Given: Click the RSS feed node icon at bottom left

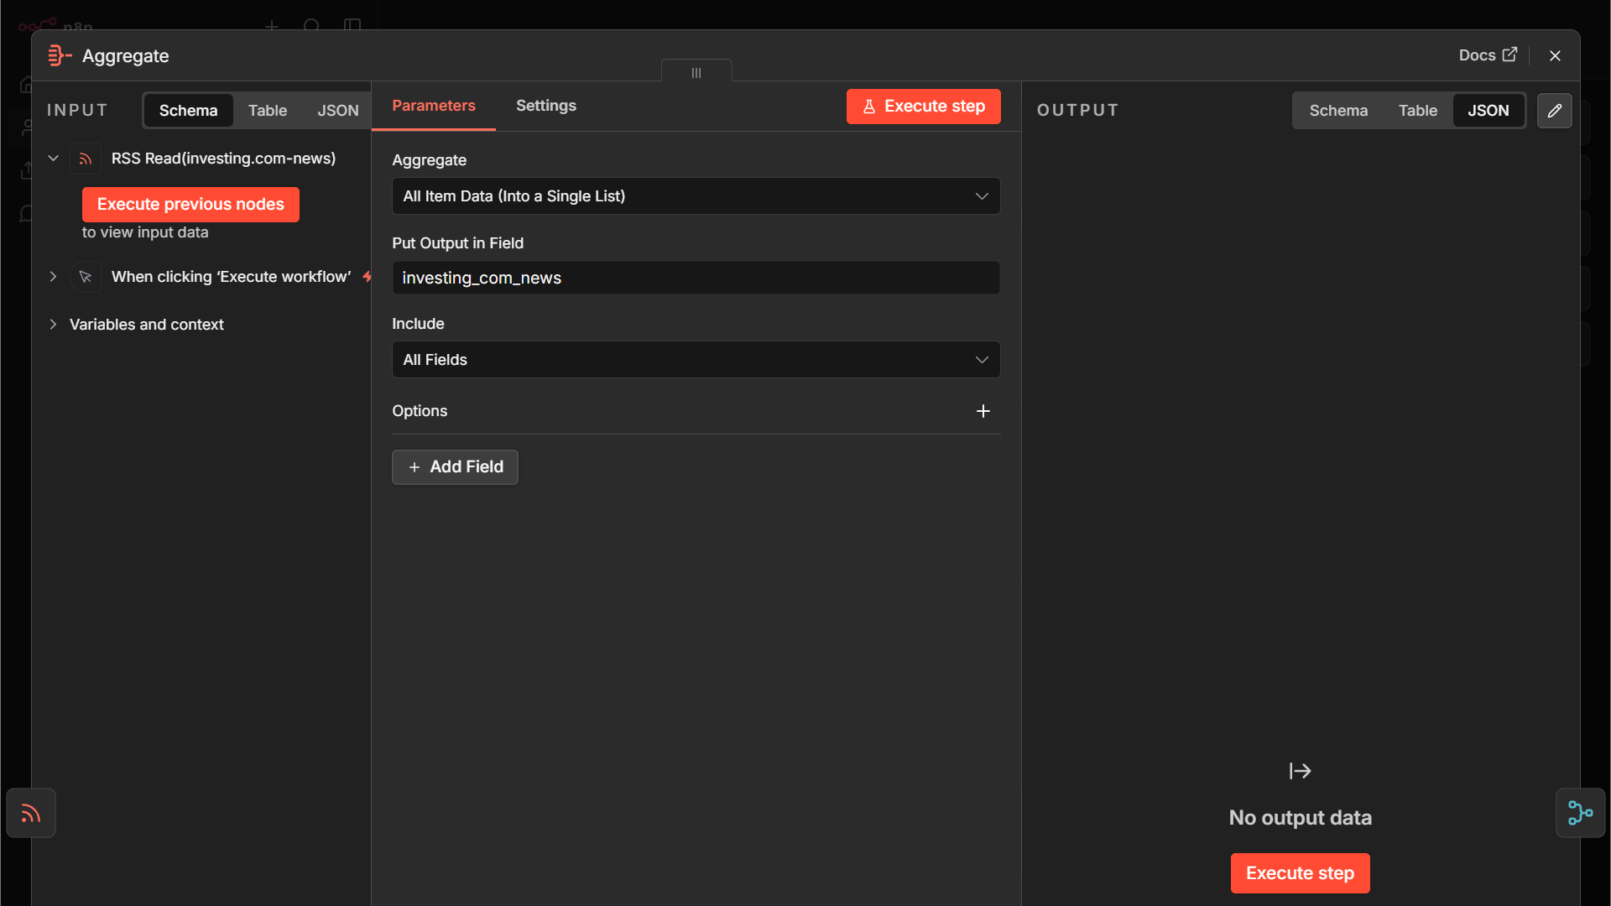Looking at the screenshot, I should point(31,813).
